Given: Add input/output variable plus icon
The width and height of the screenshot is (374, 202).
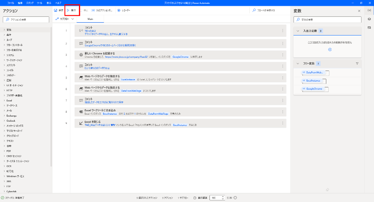Looking at the screenshot, I should [x=330, y=49].
